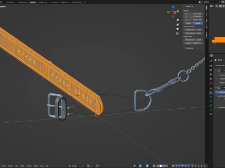This screenshot has height=168, width=225.
Task: Open the Object Data green triangle tab
Action: point(211,110)
